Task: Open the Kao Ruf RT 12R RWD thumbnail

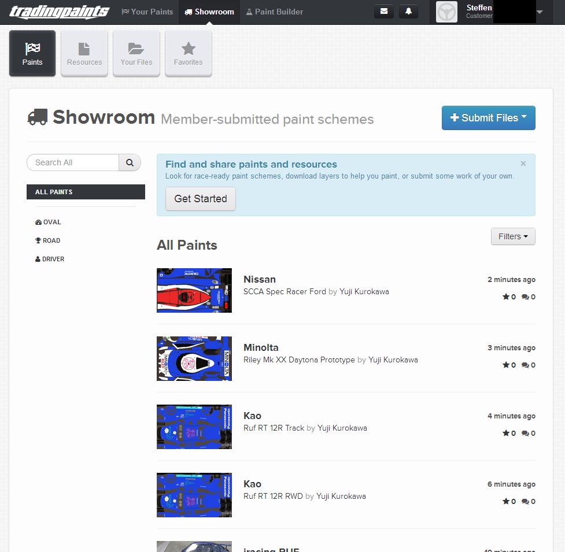Action: pyautogui.click(x=194, y=495)
